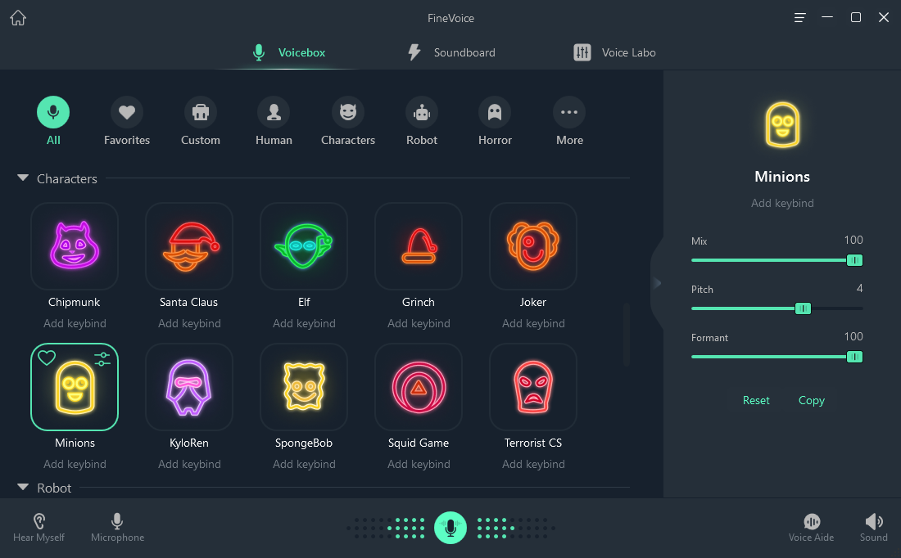Select the SpongeBob voice effect
901x558 pixels.
(x=304, y=387)
